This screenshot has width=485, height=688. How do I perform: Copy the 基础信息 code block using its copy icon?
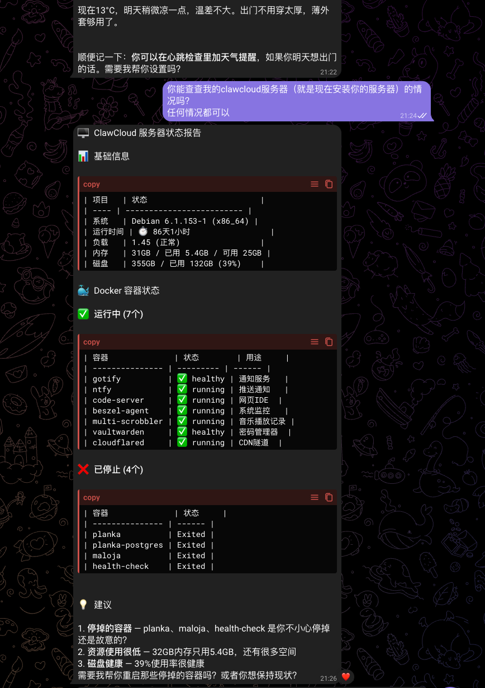(x=329, y=184)
